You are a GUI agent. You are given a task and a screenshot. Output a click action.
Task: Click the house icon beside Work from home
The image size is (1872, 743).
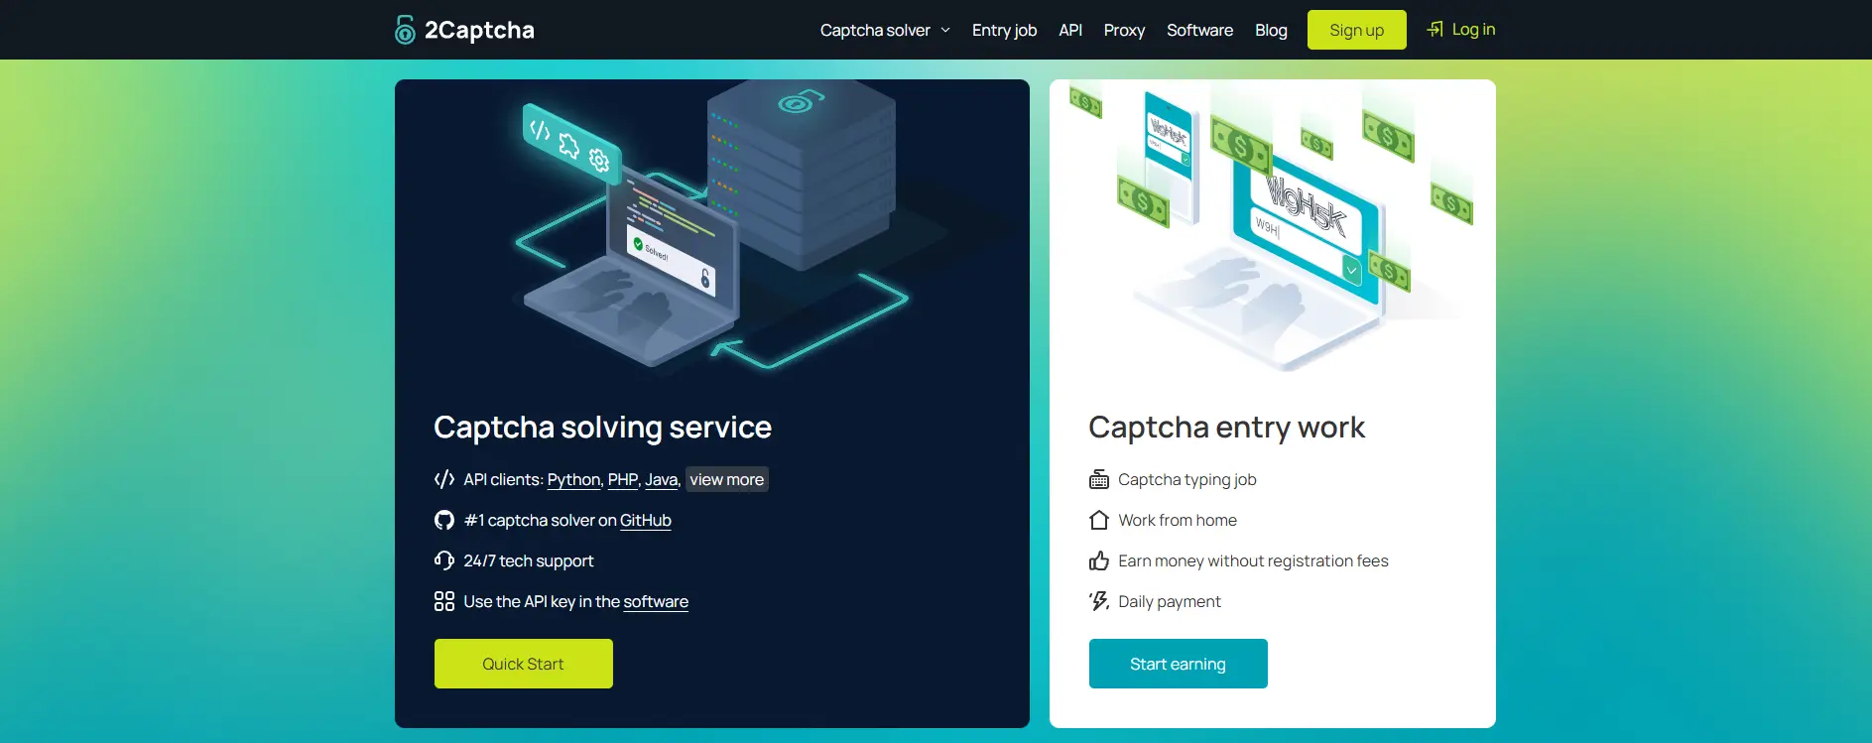pos(1099,521)
